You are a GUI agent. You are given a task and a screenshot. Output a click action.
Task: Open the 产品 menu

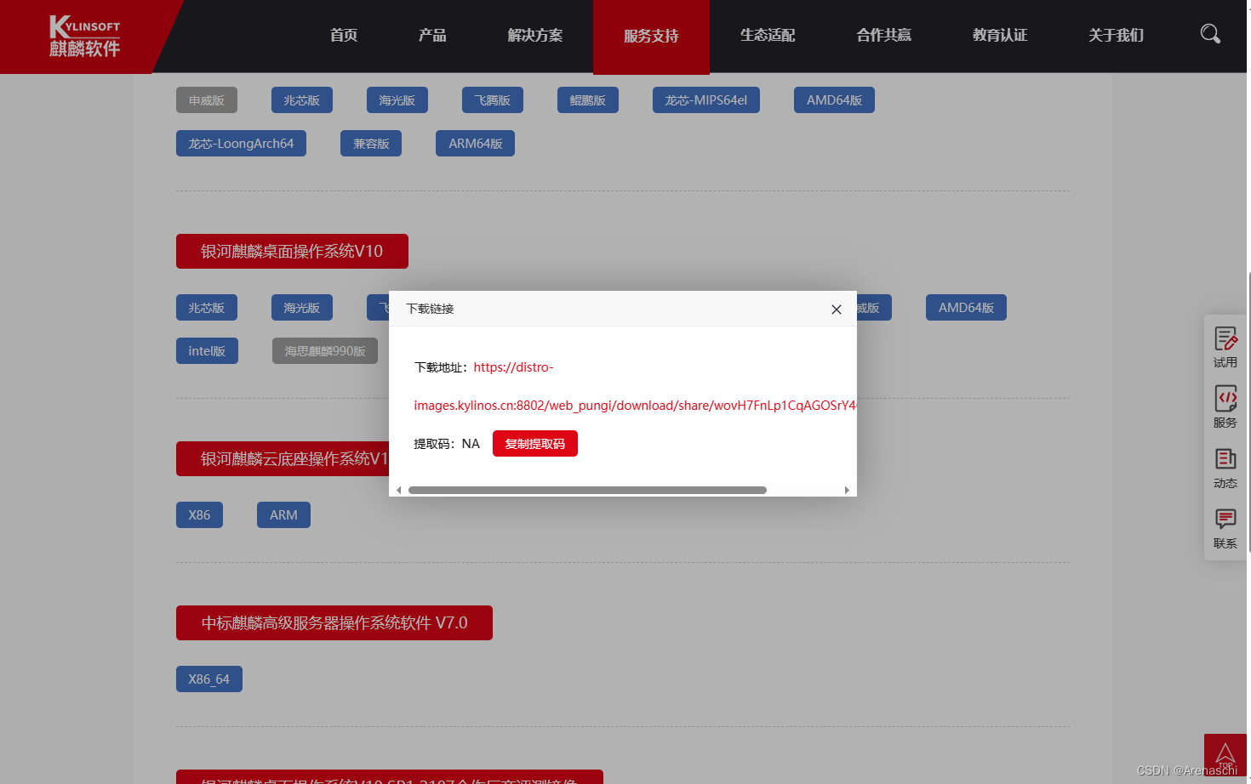click(432, 35)
